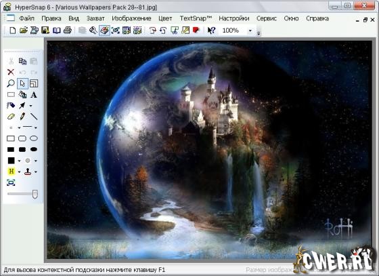Print the image using the printer icon
The height and width of the screenshot is (276, 379).
(x=68, y=31)
